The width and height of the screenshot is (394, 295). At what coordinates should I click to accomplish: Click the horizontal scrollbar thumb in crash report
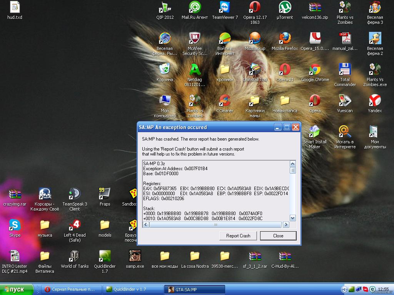click(x=215, y=225)
